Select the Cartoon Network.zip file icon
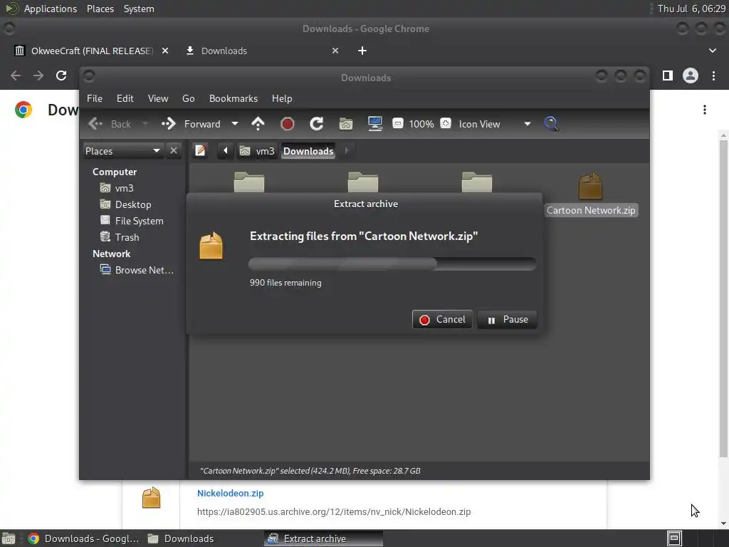Image resolution: width=729 pixels, height=547 pixels. (590, 186)
